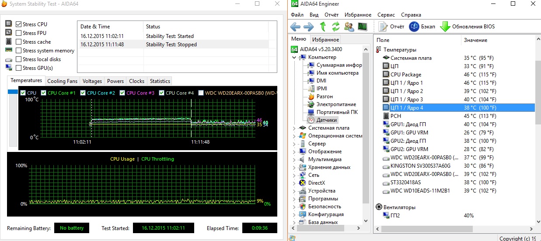Click the DirectX Xbox icon in tree

302,183
